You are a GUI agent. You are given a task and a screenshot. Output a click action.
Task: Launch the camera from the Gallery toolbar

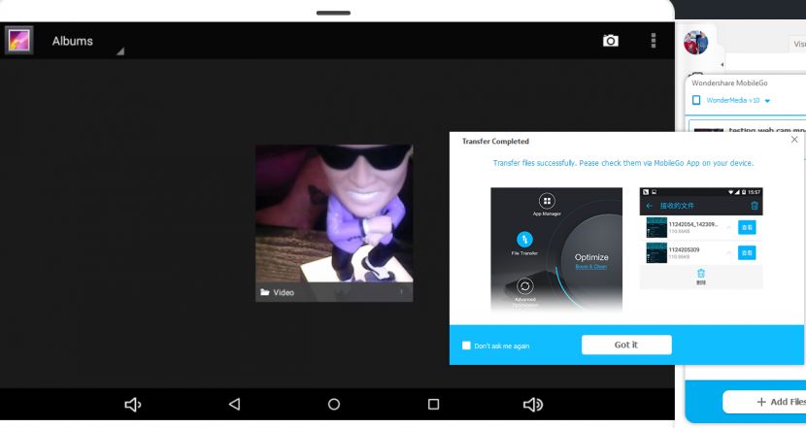(610, 41)
